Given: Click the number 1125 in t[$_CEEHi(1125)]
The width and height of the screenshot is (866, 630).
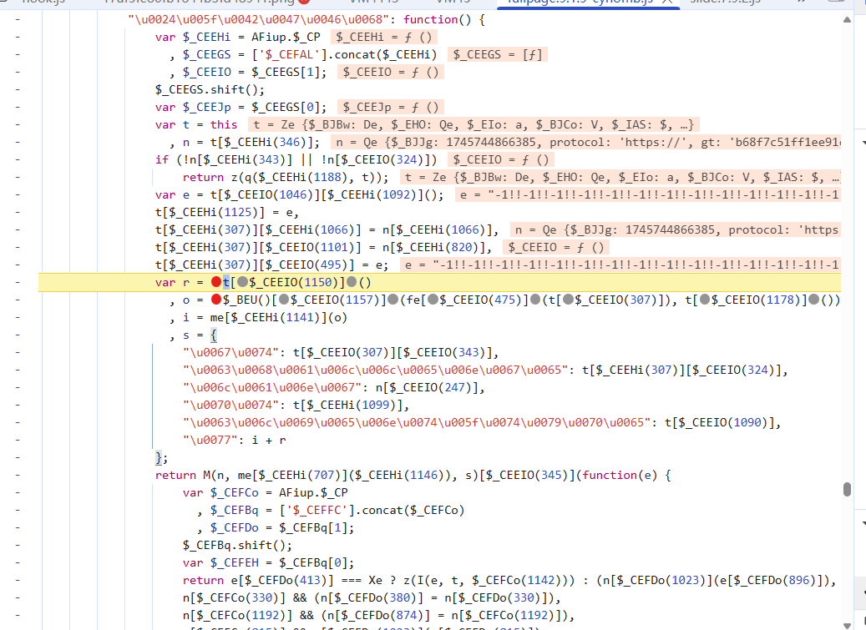Looking at the screenshot, I should (x=238, y=213).
